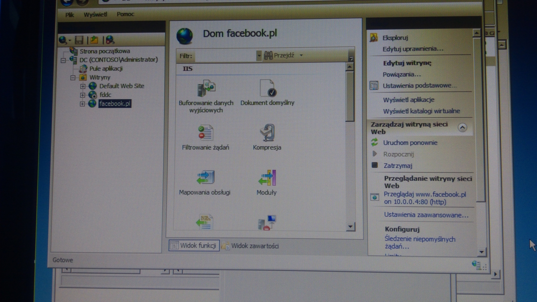Collapse the Zarządzaj witryną sieci Web section
Screen dimensions: 537x302
click(463, 127)
